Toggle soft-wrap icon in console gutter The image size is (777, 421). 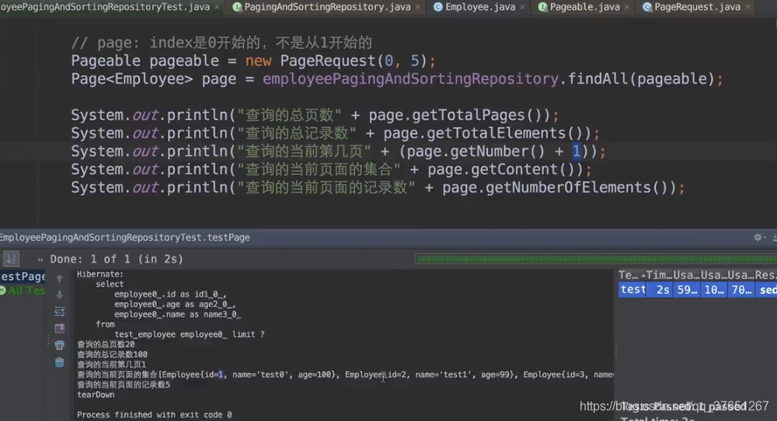(60, 311)
